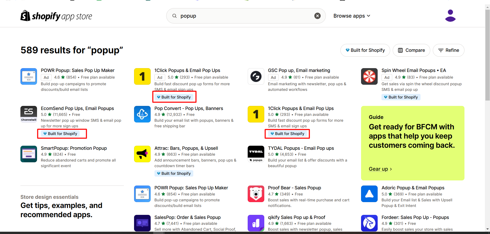Screen dimensions: 490x234
Task: Open Attrac megaphone app icon
Action: point(142,154)
